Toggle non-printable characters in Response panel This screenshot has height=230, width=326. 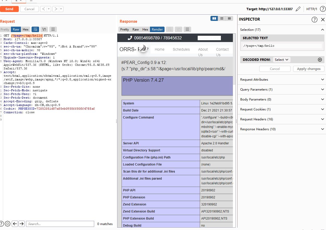click(x=179, y=30)
